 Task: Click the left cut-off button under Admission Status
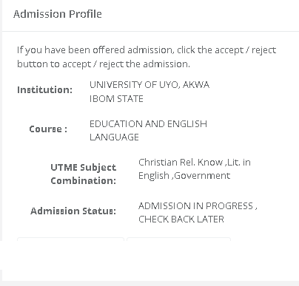coord(70,239)
